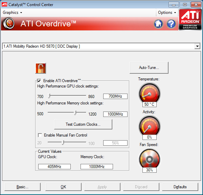Click the 860 GPU clock maximum label

pos(91,97)
